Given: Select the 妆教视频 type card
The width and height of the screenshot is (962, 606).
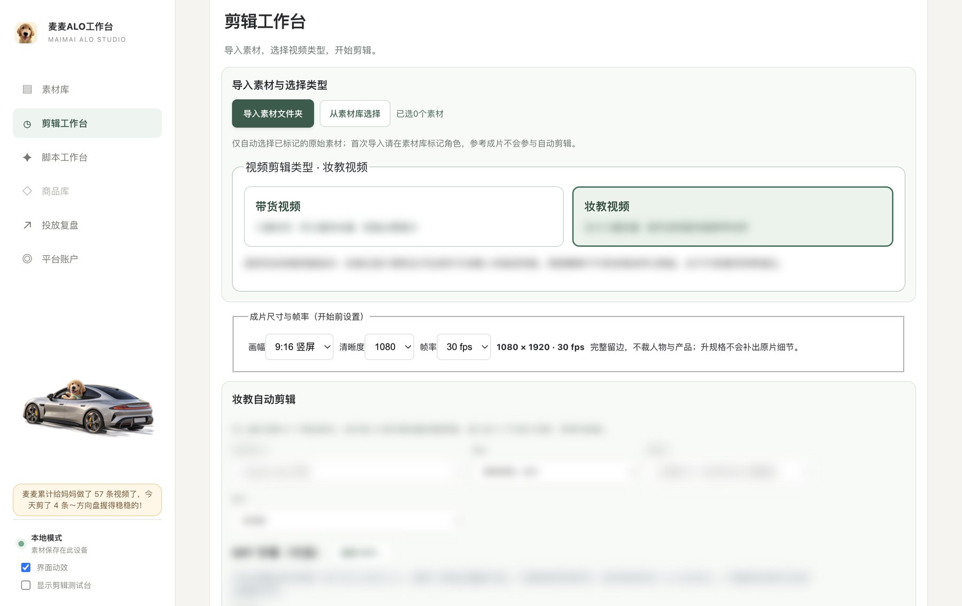Looking at the screenshot, I should point(733,216).
